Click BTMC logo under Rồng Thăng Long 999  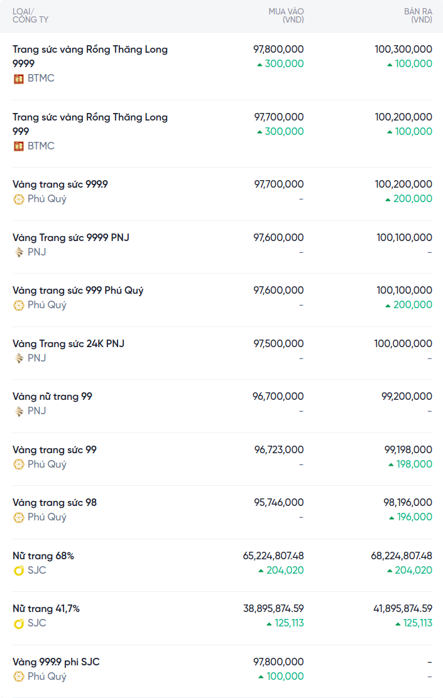(x=18, y=146)
